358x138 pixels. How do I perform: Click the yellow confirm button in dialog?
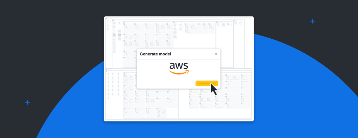[x=207, y=83]
